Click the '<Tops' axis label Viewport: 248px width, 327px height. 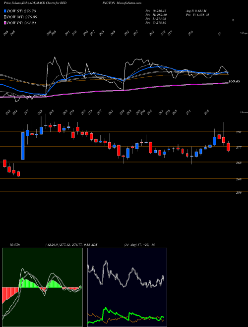pyautogui.click(x=244, y=33)
